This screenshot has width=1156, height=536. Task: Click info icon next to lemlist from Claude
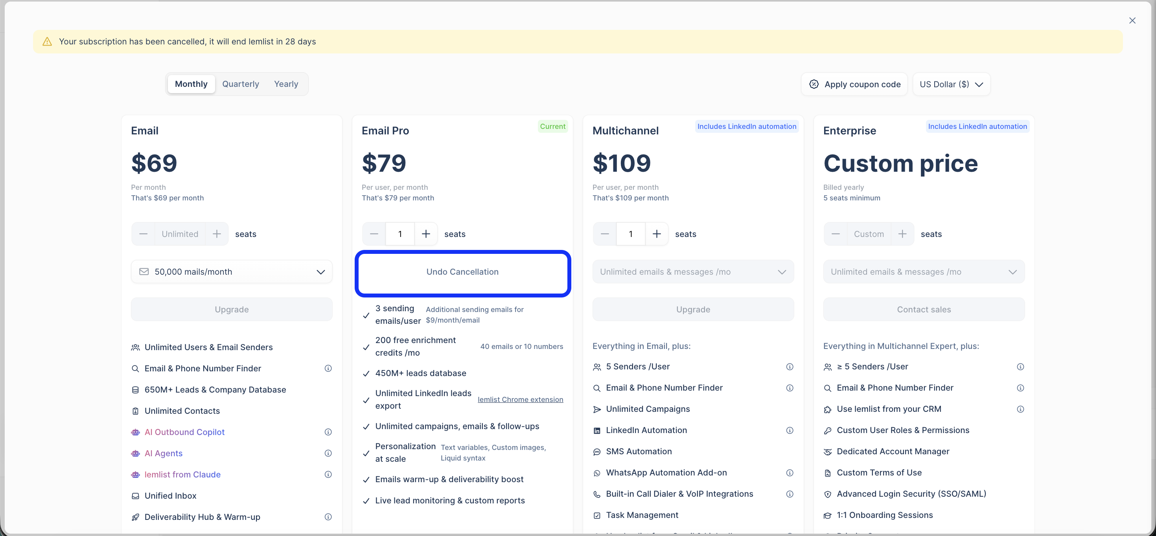pos(328,475)
